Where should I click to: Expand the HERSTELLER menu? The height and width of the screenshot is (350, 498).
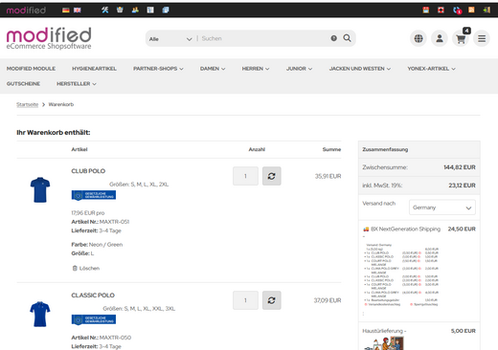(x=77, y=84)
